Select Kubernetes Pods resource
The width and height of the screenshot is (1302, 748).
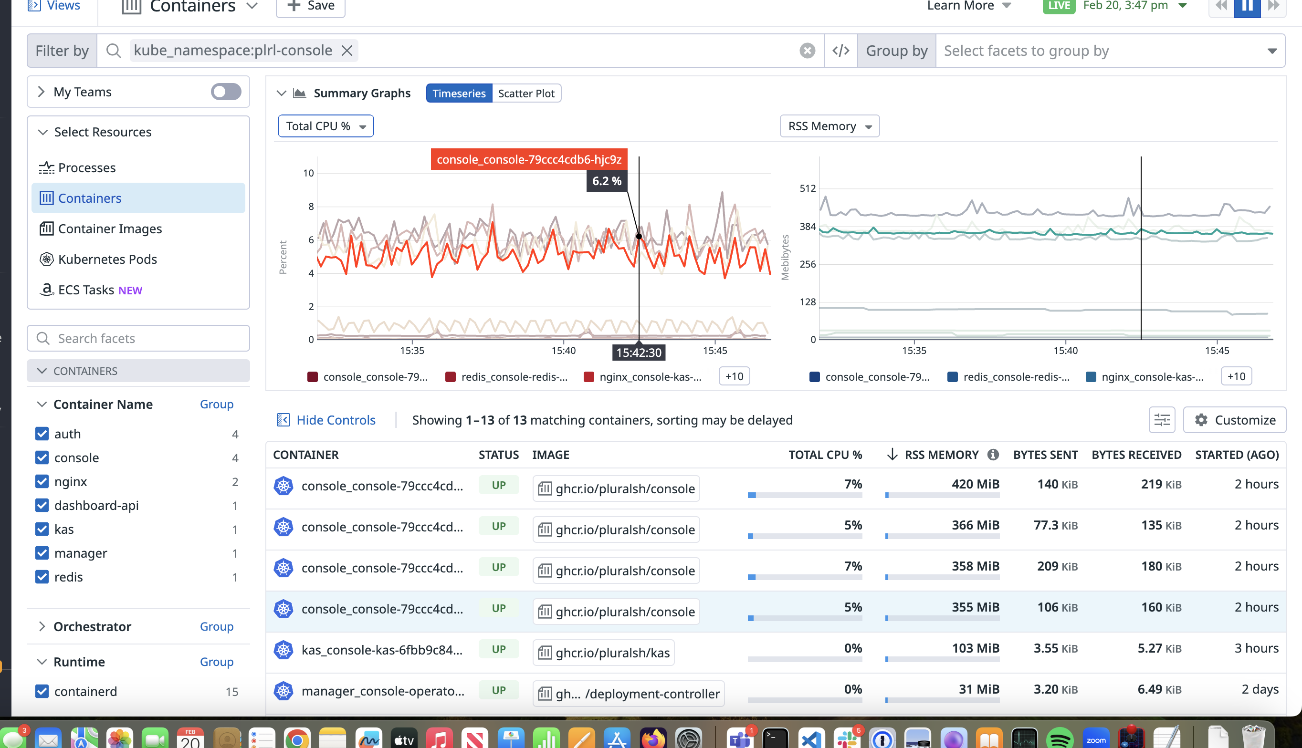138,259
